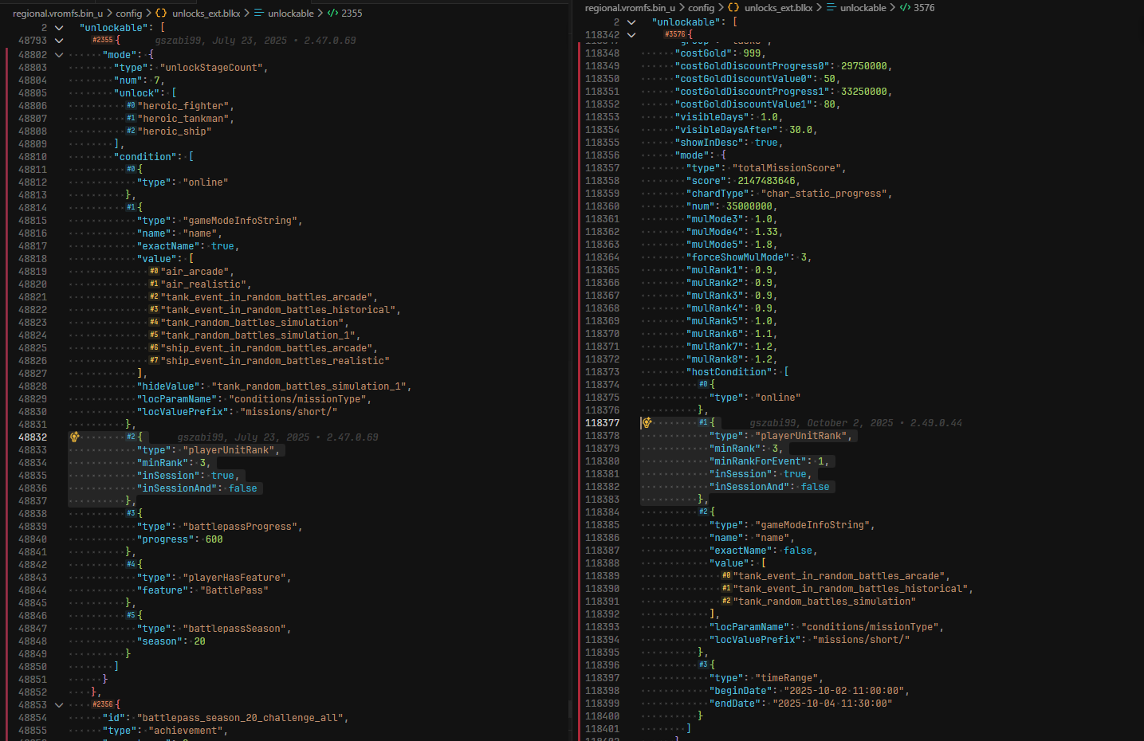The width and height of the screenshot is (1144, 741).
Task: Click the JSON braces icon in right breadcrumb
Action: point(733,8)
